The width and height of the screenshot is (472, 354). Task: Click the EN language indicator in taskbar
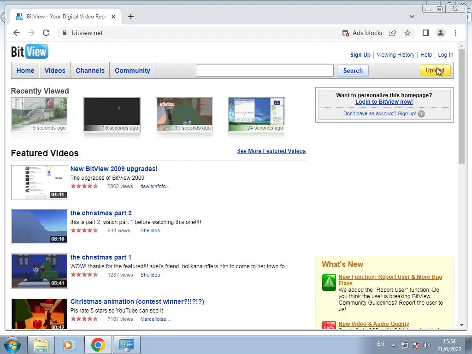(380, 344)
